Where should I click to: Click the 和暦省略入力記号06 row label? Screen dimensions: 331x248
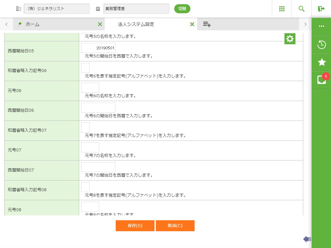(27, 71)
